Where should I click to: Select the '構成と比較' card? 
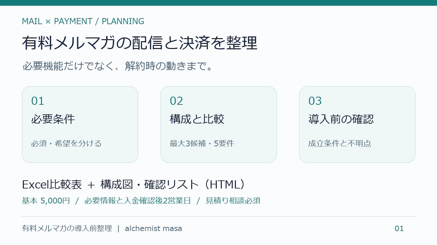point(218,124)
